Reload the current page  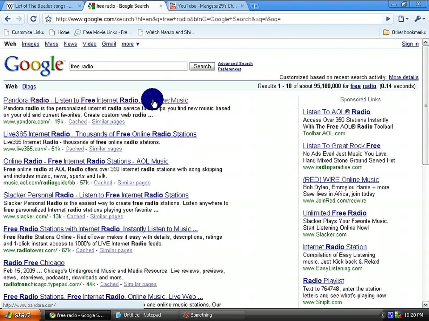33,19
